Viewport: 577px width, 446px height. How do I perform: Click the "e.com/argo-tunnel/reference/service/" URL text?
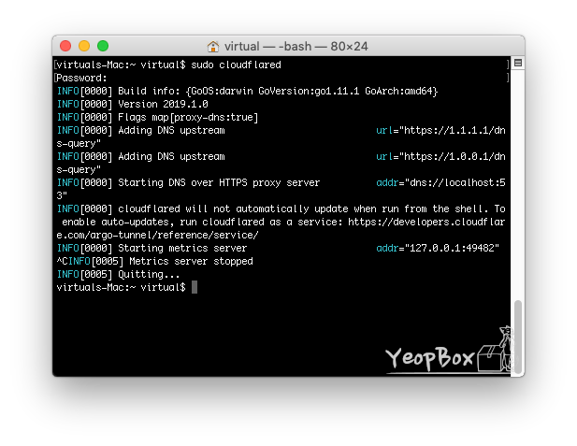coord(157,235)
